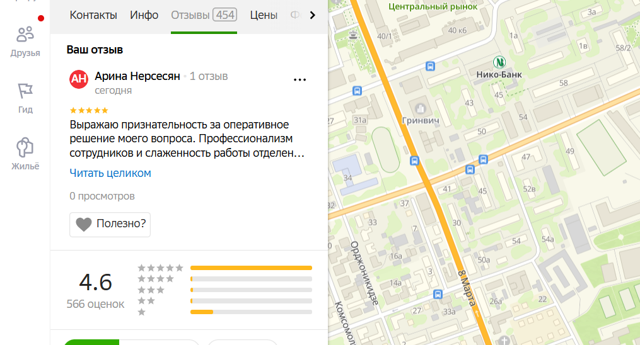640x345 pixels.
Task: Click the 566 оценок text
Action: [95, 304]
